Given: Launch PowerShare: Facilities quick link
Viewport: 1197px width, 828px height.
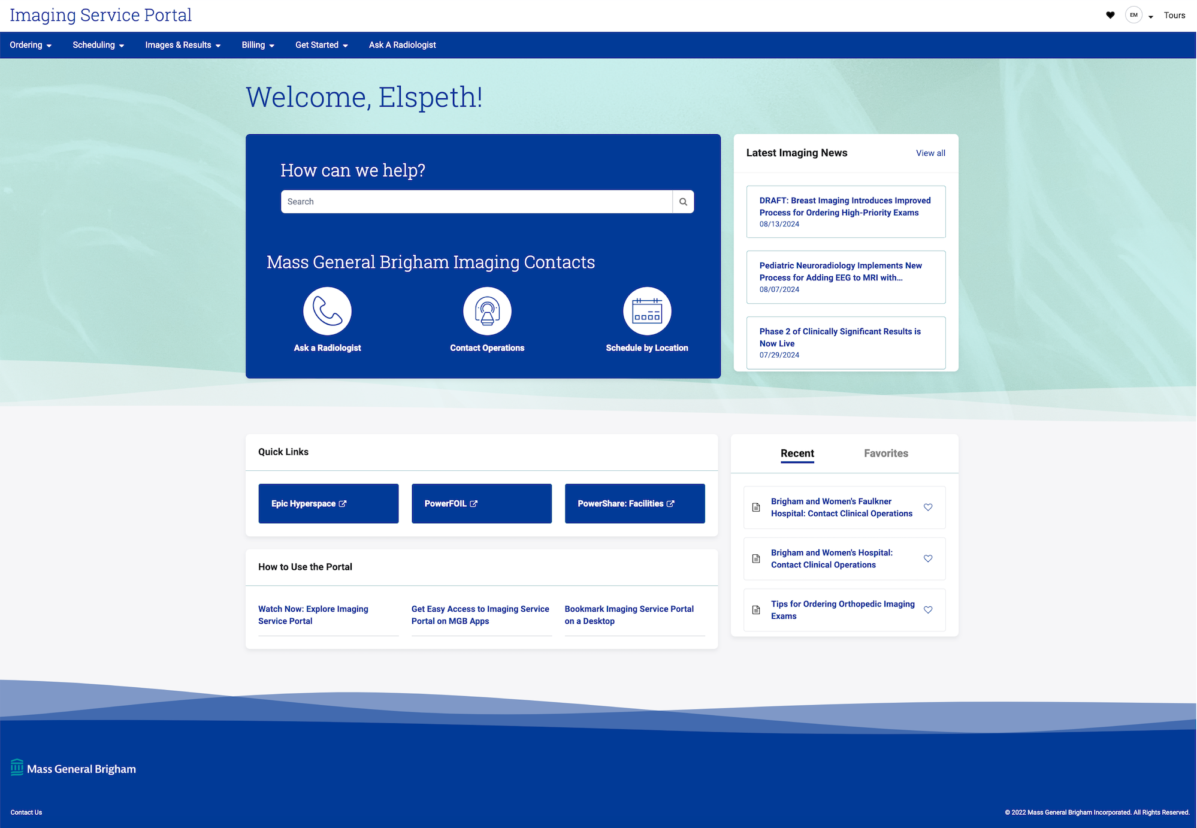Looking at the screenshot, I should point(635,504).
